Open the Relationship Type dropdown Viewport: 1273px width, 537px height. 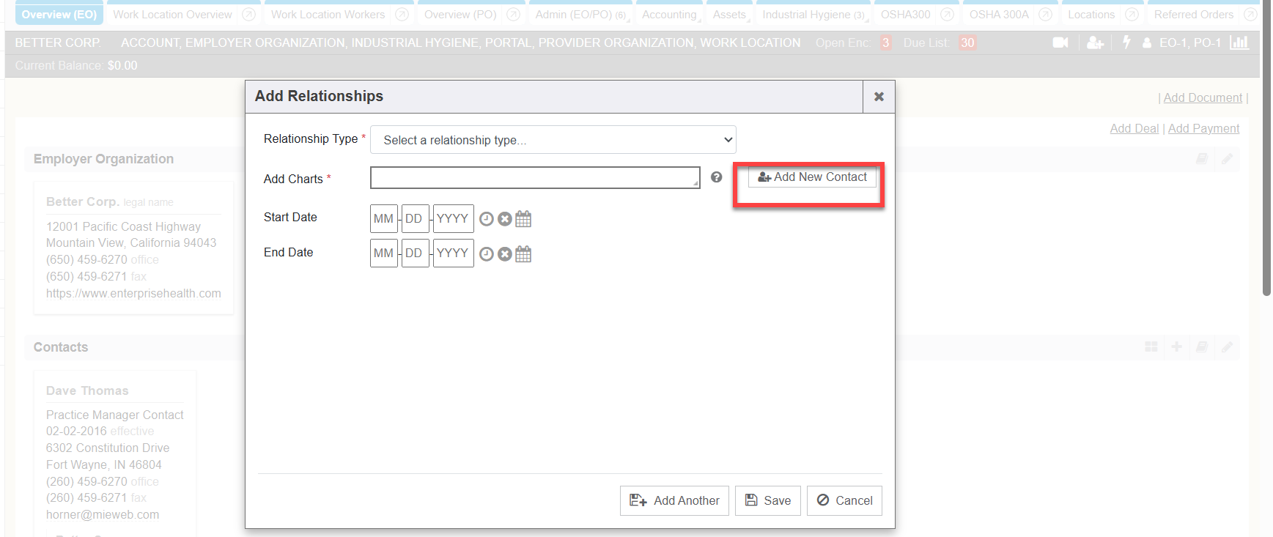[553, 140]
